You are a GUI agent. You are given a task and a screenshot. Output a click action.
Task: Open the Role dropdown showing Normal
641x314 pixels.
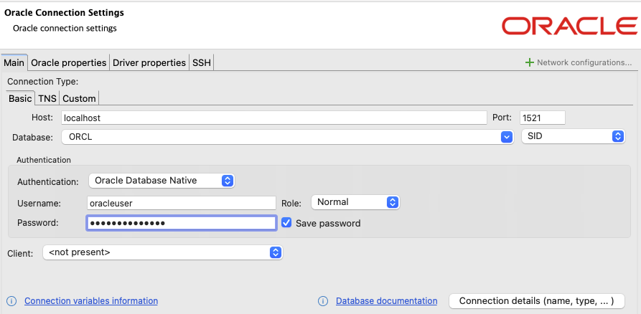tap(355, 201)
